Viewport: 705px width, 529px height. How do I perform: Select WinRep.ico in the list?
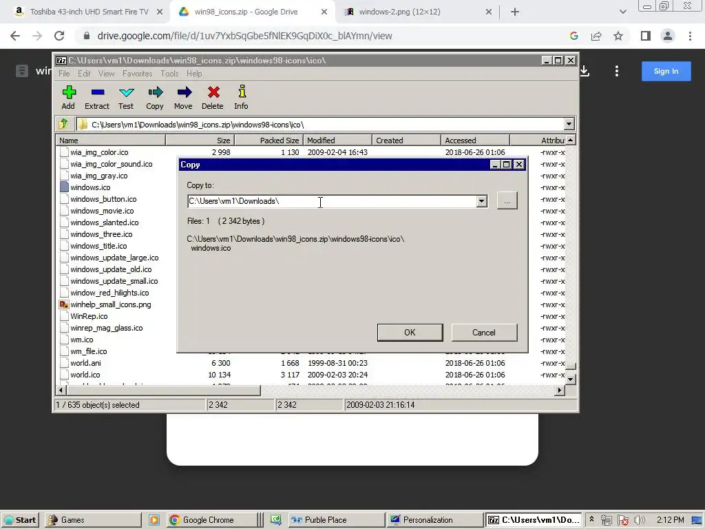(x=89, y=316)
